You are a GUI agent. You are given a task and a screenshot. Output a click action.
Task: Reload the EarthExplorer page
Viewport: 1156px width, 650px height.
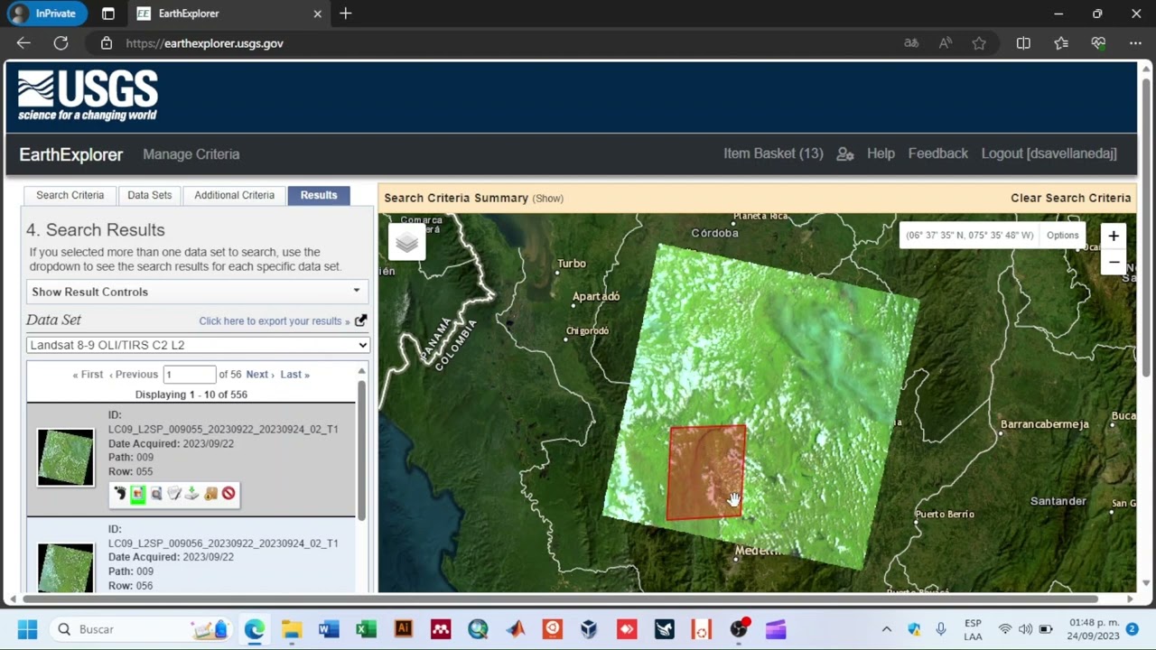coord(61,43)
